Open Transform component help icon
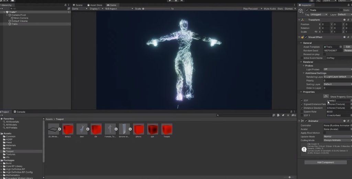This screenshot has height=179, width=352. (344, 20)
